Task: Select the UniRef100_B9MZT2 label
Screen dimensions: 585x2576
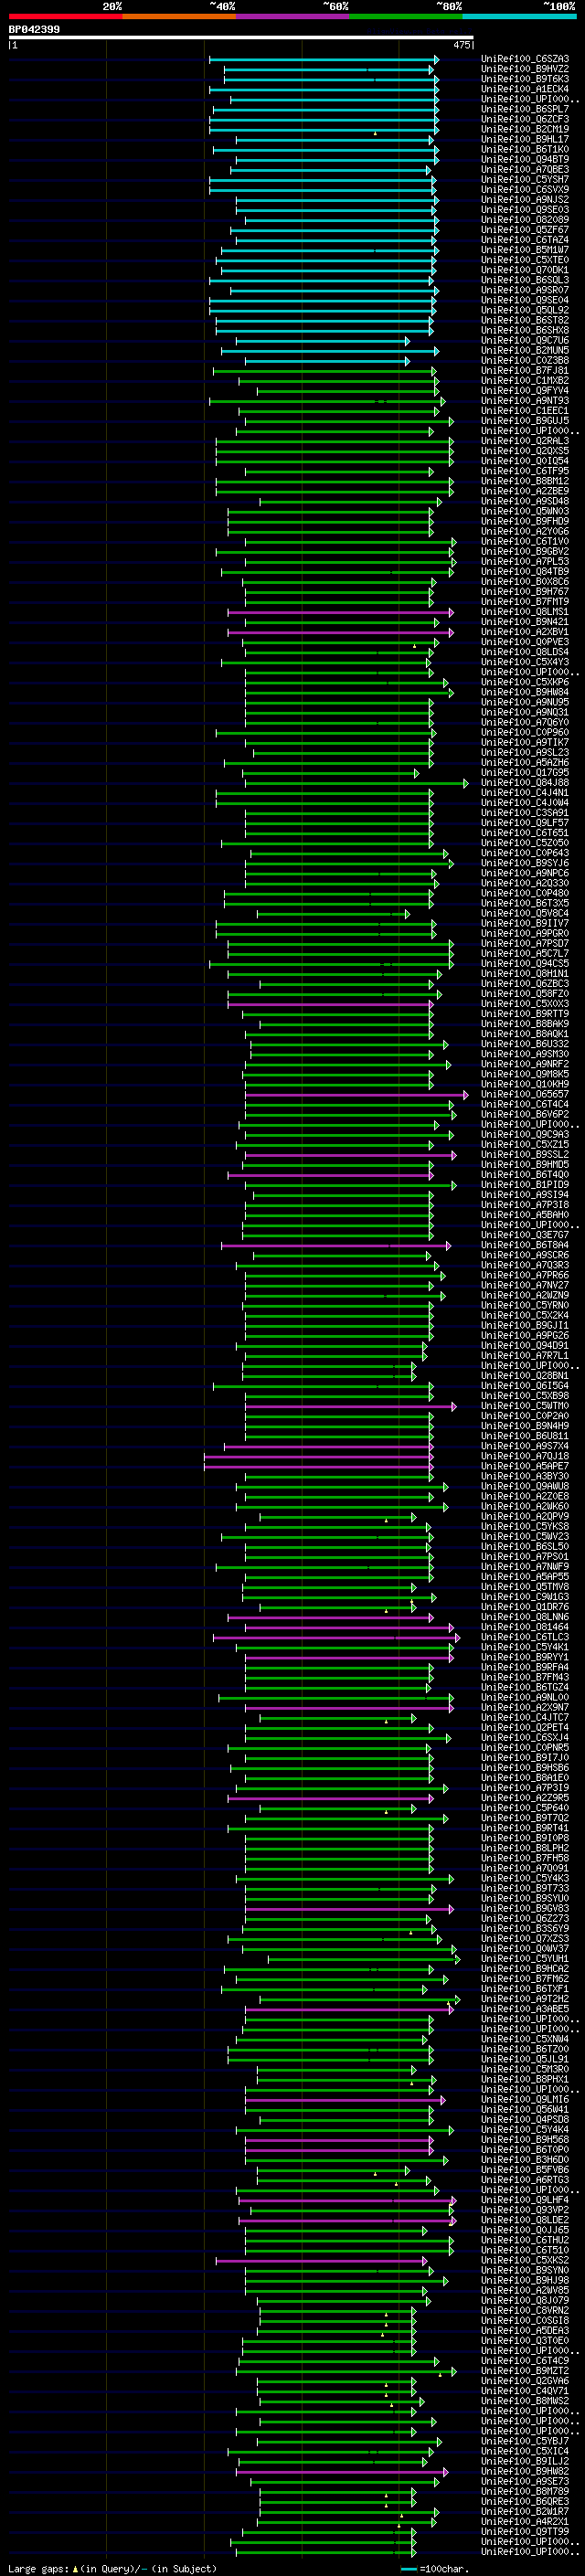Action: pos(525,2371)
